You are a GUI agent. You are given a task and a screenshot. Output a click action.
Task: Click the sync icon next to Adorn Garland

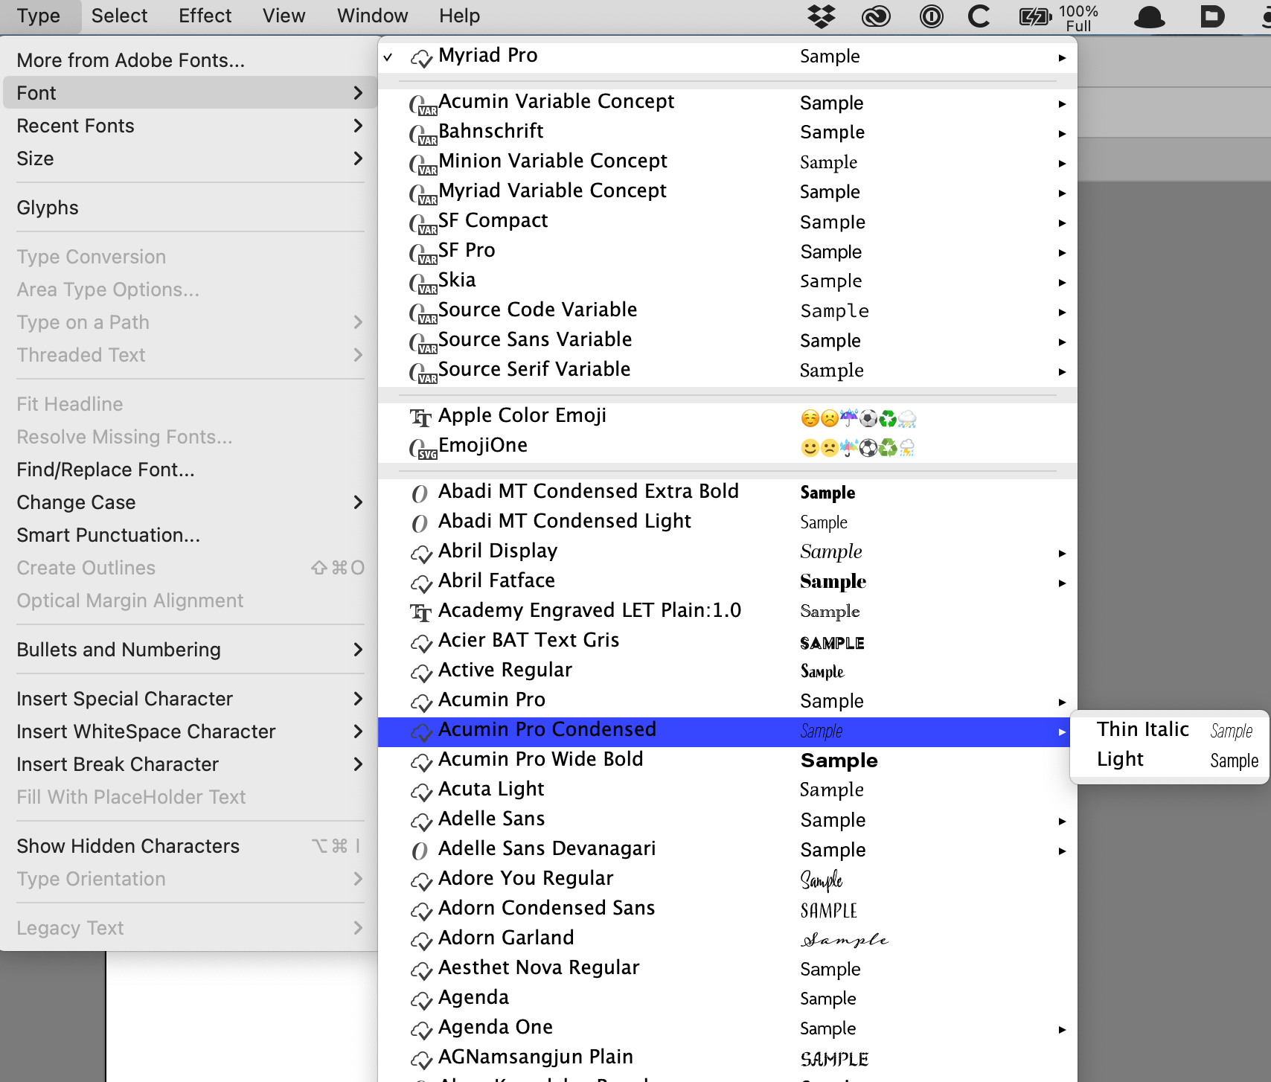coord(421,940)
